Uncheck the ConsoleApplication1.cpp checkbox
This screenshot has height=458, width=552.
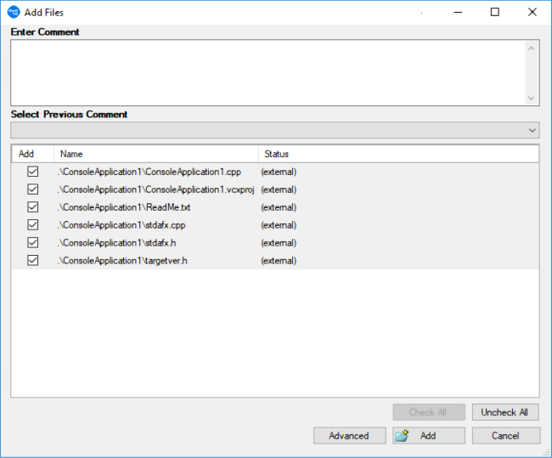pos(33,172)
